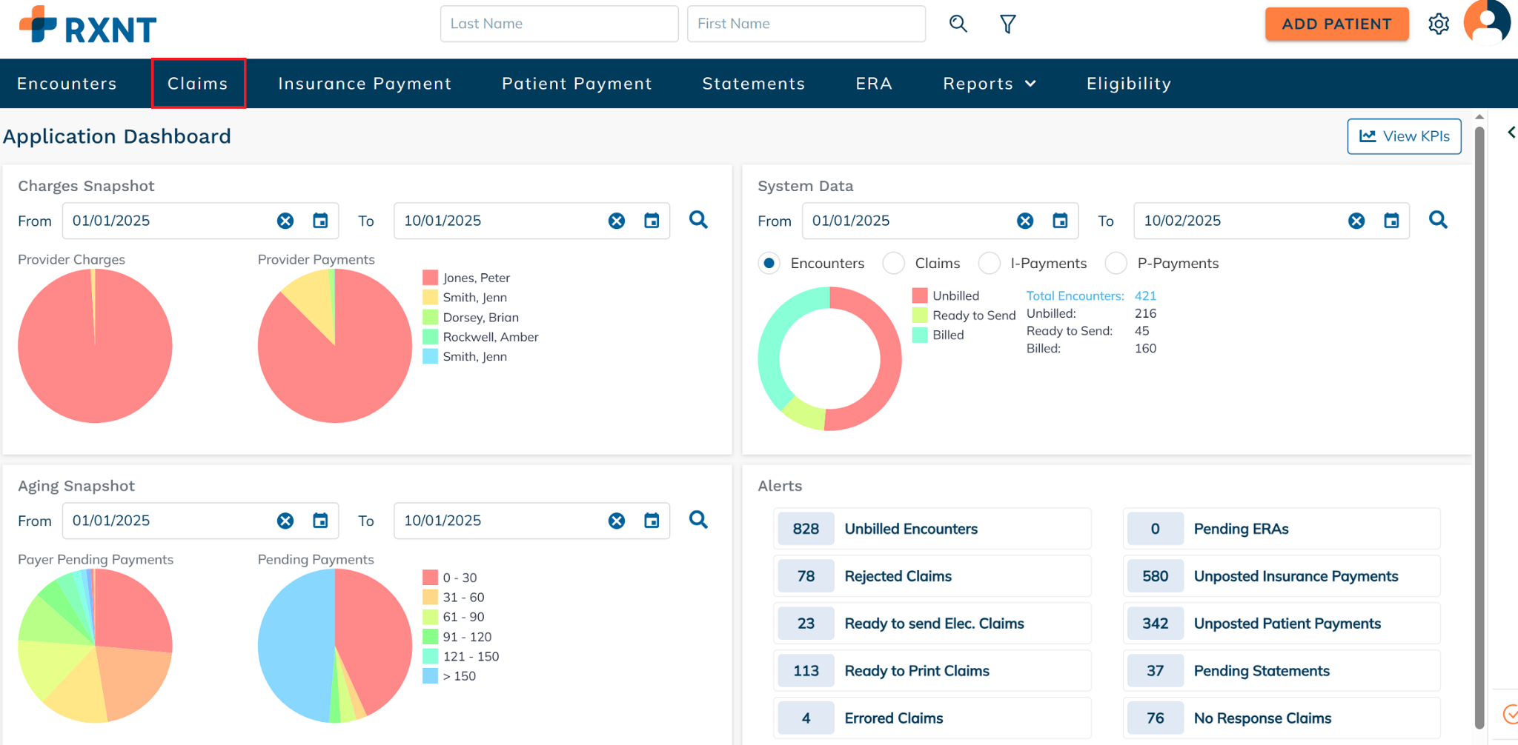The image size is (1518, 745).
Task: Run the Aging Snapshot search
Action: 697,520
